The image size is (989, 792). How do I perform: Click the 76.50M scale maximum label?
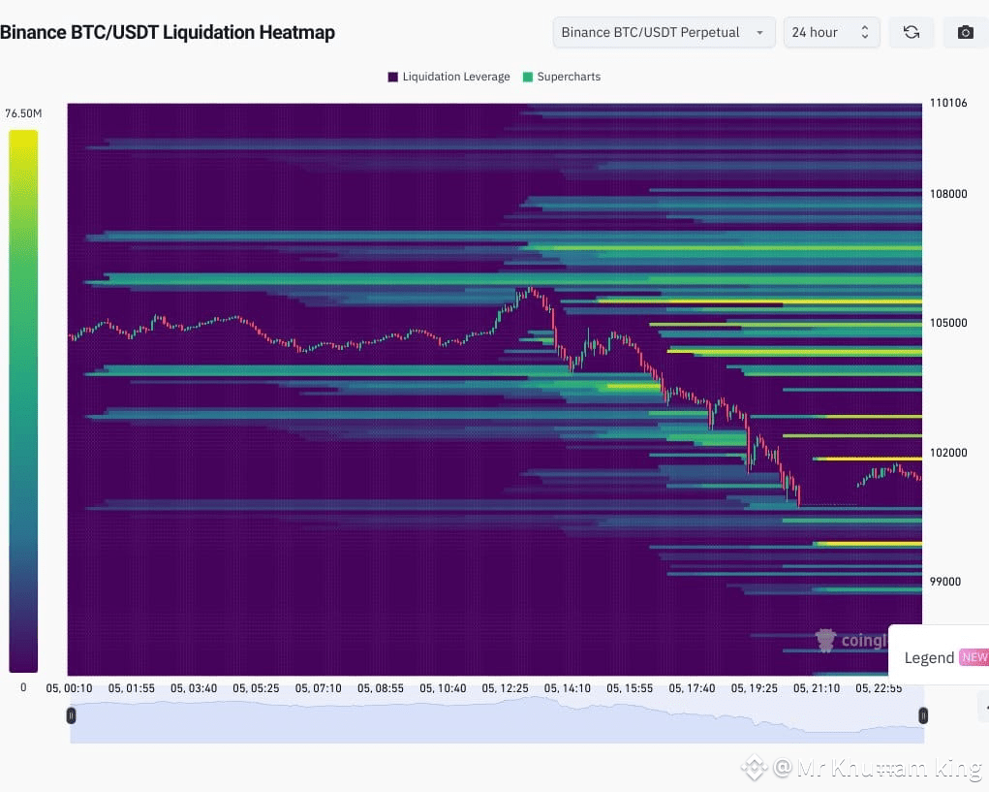point(23,113)
